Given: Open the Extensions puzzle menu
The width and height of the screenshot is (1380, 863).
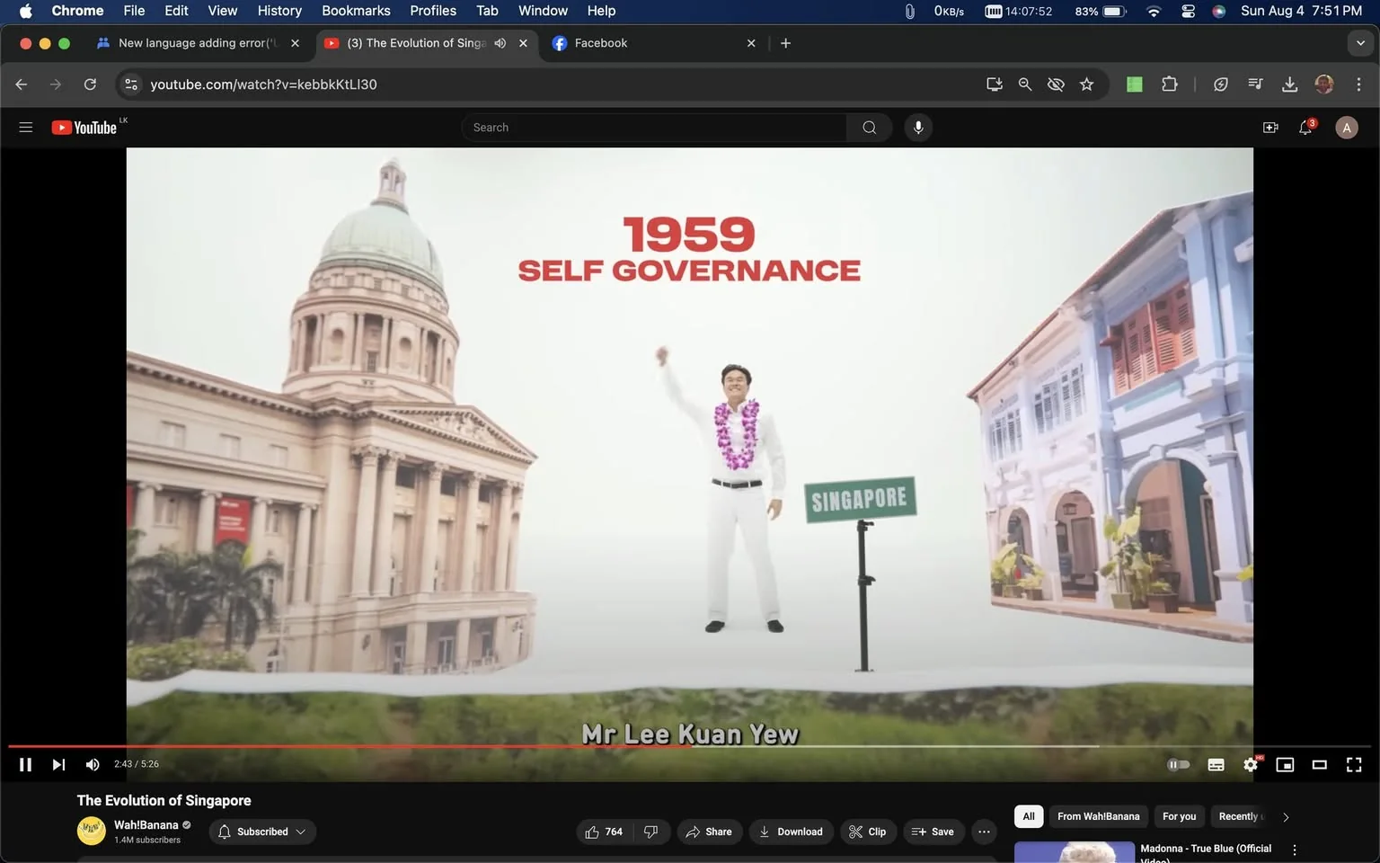Looking at the screenshot, I should point(1169,84).
